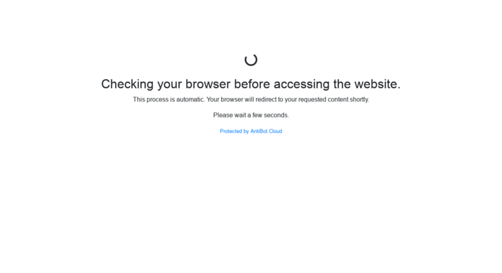Image resolution: width=502 pixels, height=273 pixels.
Task: Click the word 'automatic' in the subtitle
Action: point(190,99)
